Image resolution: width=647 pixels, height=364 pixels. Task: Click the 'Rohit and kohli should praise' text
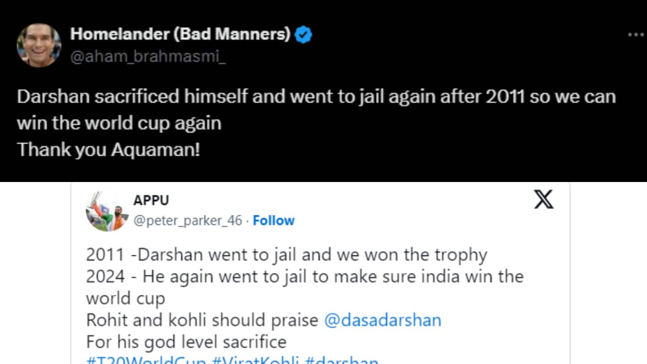click(202, 320)
